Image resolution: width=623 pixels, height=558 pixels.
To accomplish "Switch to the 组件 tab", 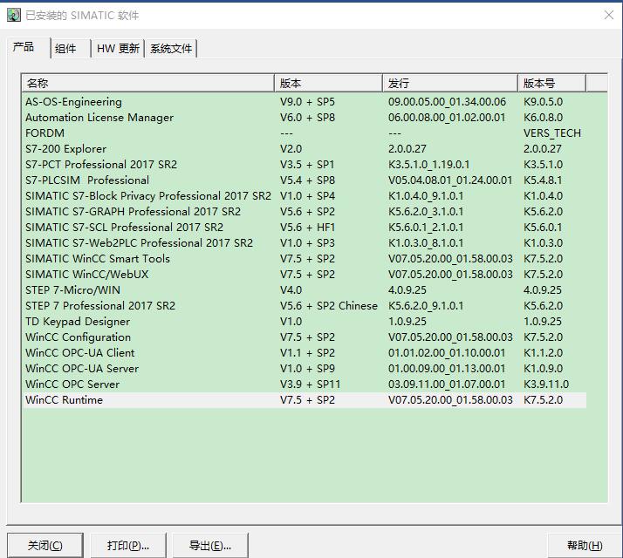I will tap(66, 49).
